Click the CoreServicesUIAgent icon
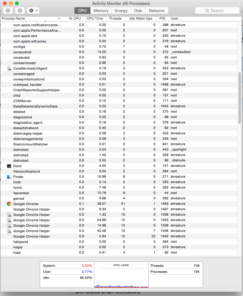243x296 pixels. (x=9, y=68)
